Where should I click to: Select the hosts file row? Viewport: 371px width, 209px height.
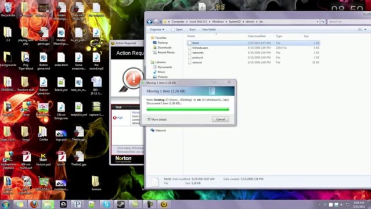(253, 43)
